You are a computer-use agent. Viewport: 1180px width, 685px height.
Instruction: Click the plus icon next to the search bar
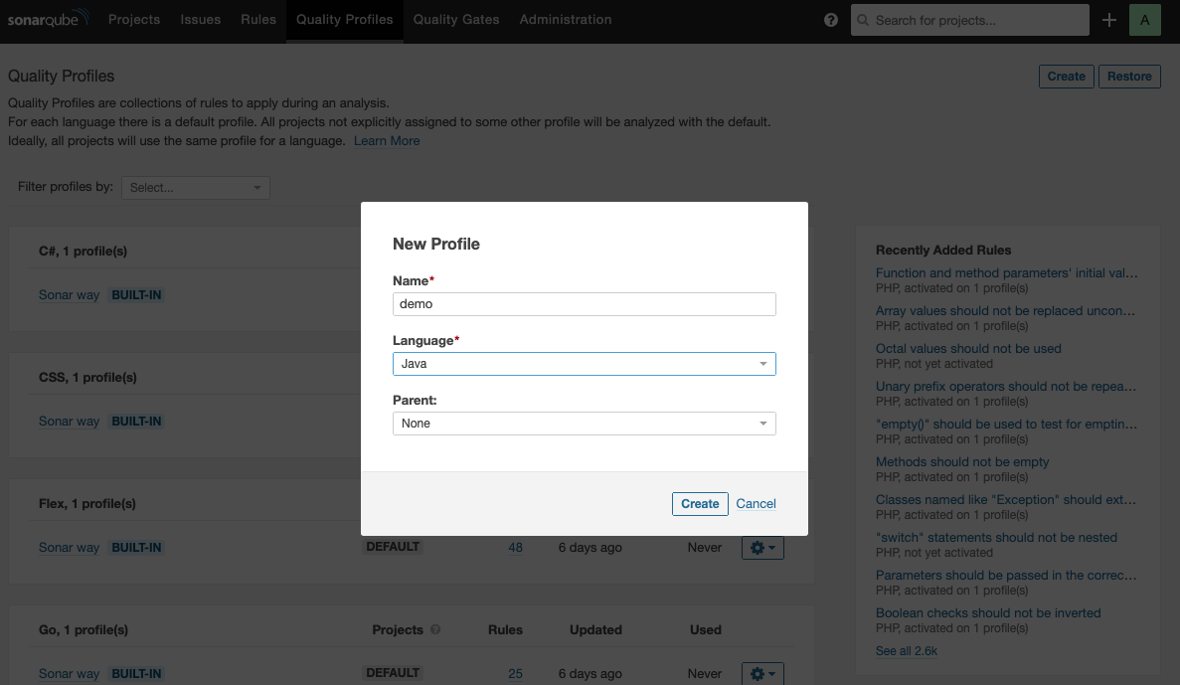click(1108, 19)
